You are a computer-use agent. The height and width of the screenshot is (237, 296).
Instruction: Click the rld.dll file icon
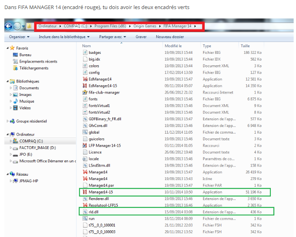(85, 212)
